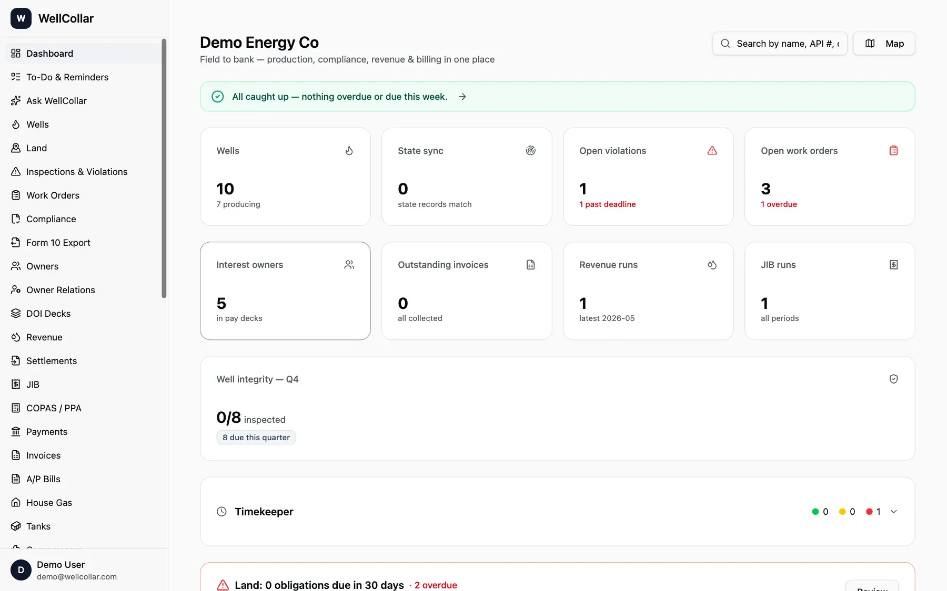Click the WellCollar logo icon

pyautogui.click(x=21, y=18)
